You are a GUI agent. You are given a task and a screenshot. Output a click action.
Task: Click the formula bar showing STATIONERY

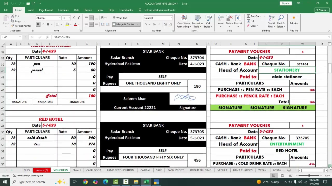point(189,37)
